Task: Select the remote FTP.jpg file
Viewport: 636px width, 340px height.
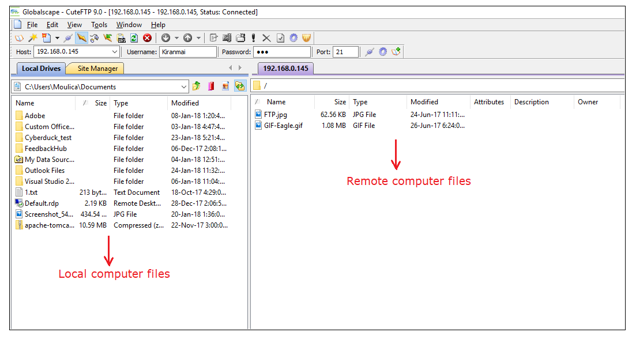Action: 276,115
